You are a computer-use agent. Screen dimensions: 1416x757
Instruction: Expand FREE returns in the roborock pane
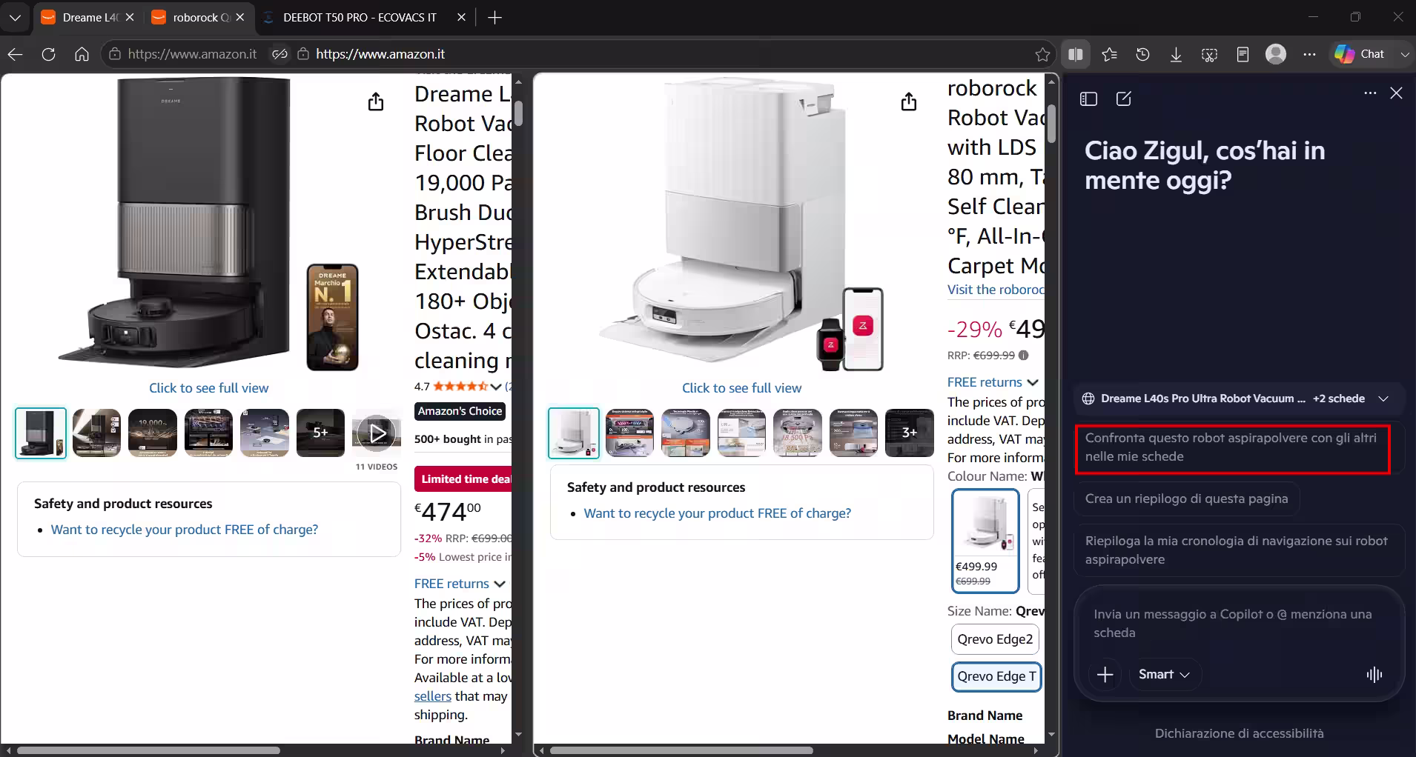coord(993,382)
